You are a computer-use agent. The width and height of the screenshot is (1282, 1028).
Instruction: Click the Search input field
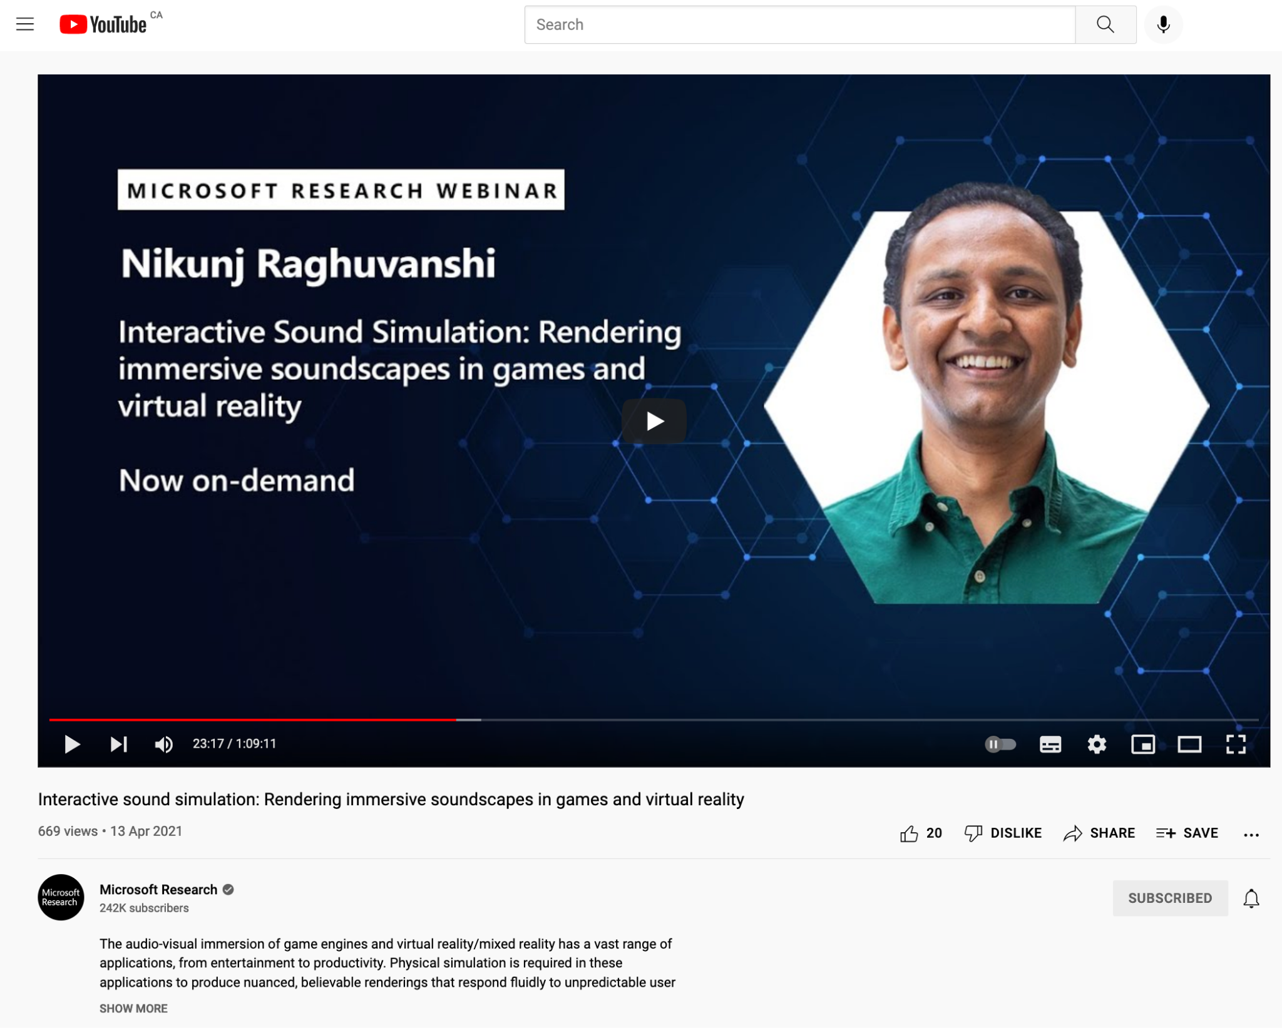pos(799,24)
